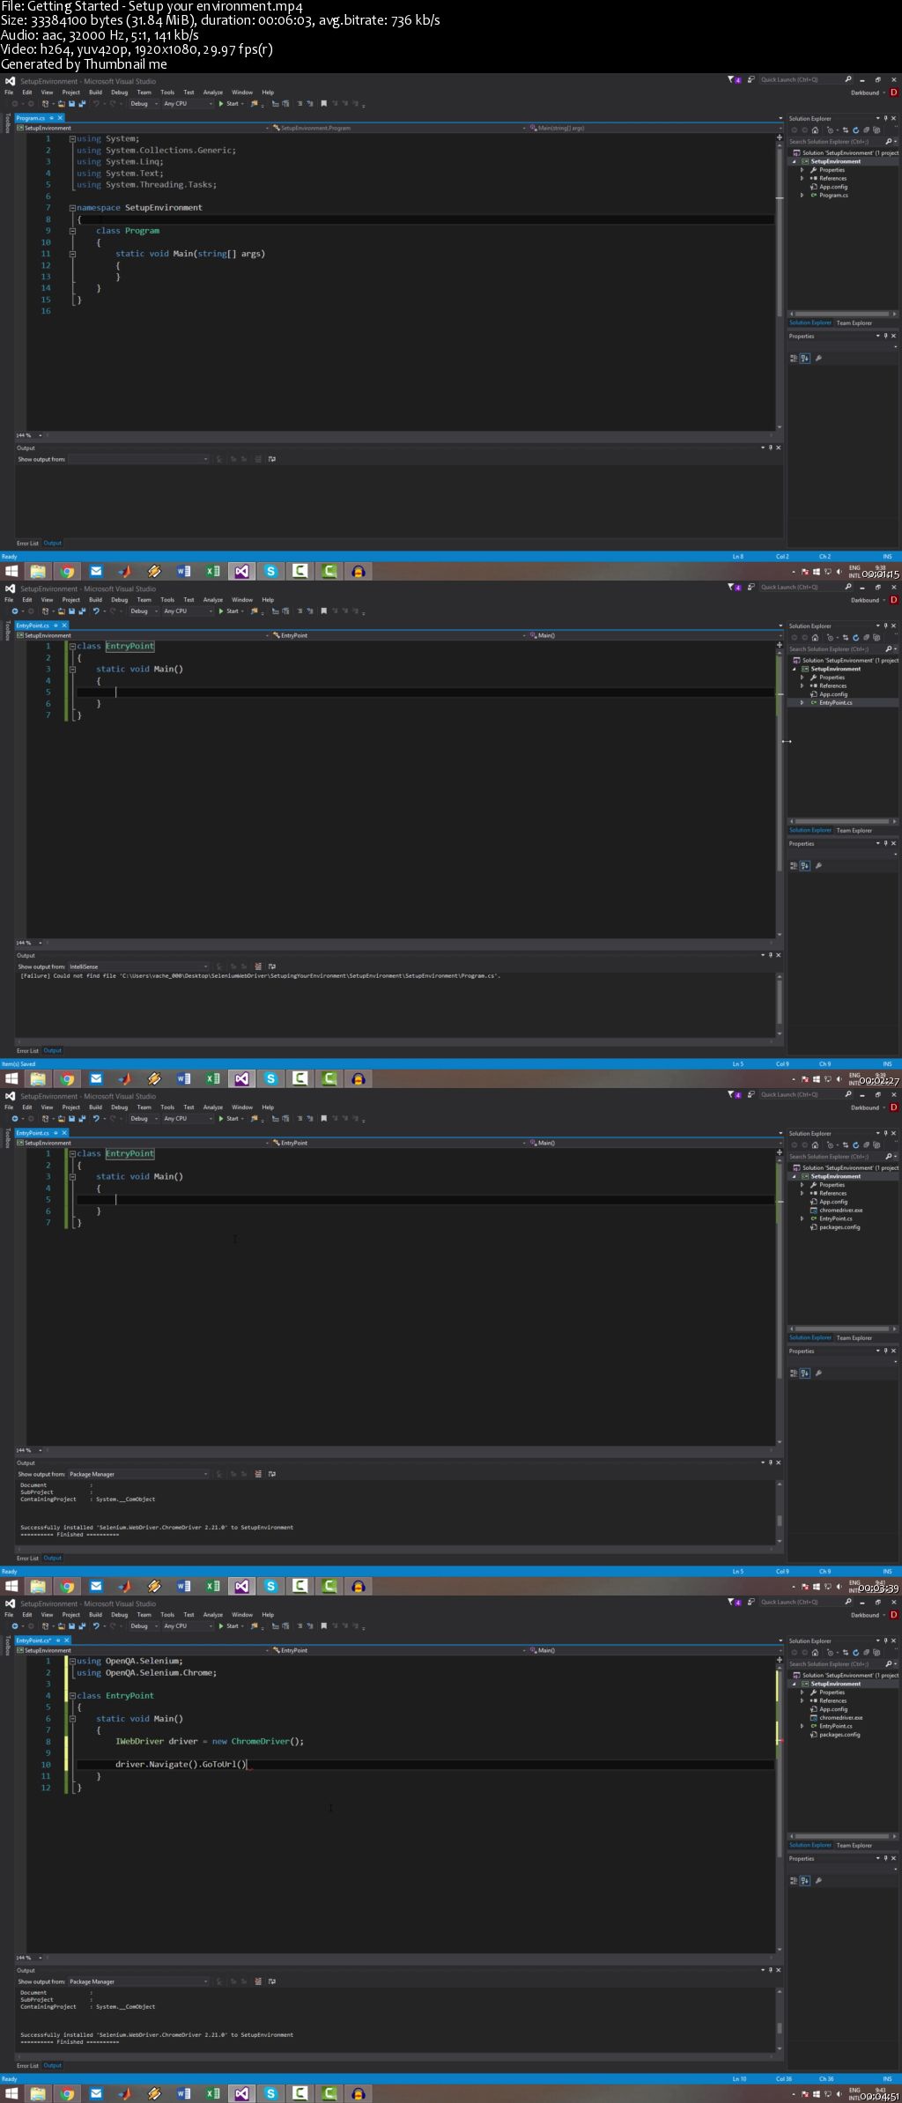
Task: Click Clear All icon in 00:03:39 Output toolbar
Action: [x=258, y=1474]
